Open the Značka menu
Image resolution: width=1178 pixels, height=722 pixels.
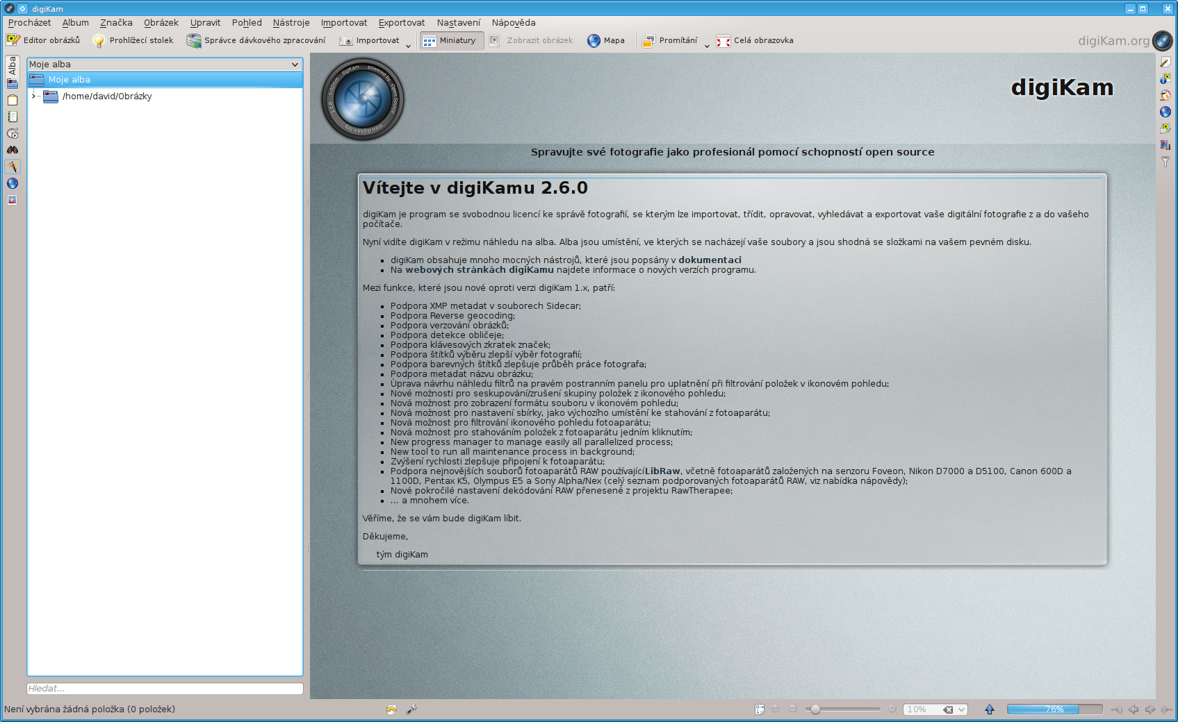tap(116, 23)
